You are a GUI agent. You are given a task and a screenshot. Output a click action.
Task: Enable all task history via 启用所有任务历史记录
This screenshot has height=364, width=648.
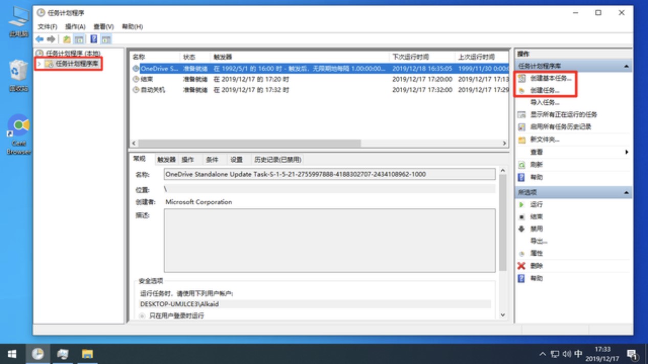pos(550,126)
